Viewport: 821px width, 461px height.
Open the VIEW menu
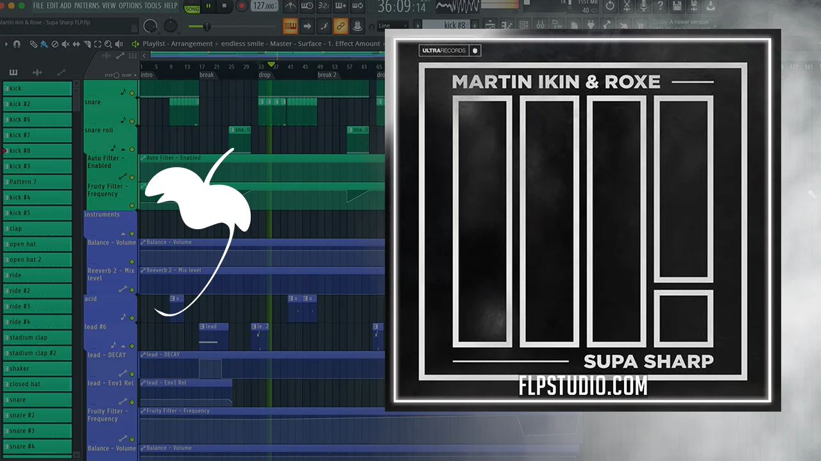(109, 6)
